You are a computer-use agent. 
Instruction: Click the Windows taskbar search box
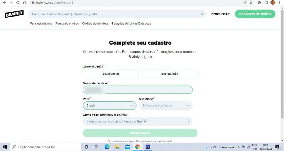click(x=46, y=147)
